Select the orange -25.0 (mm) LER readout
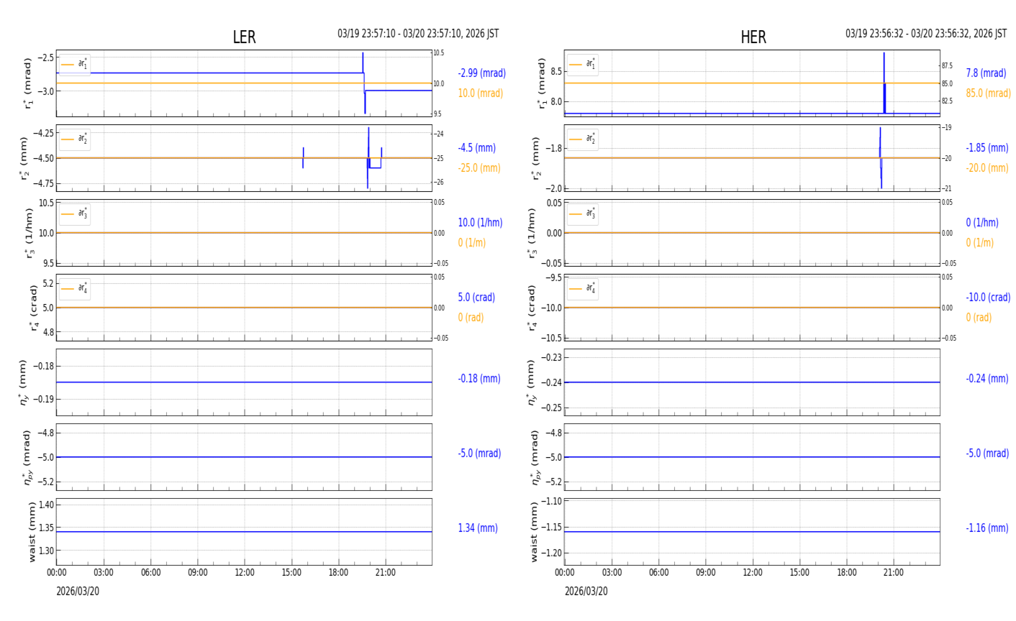The image size is (1016, 621). click(x=478, y=168)
